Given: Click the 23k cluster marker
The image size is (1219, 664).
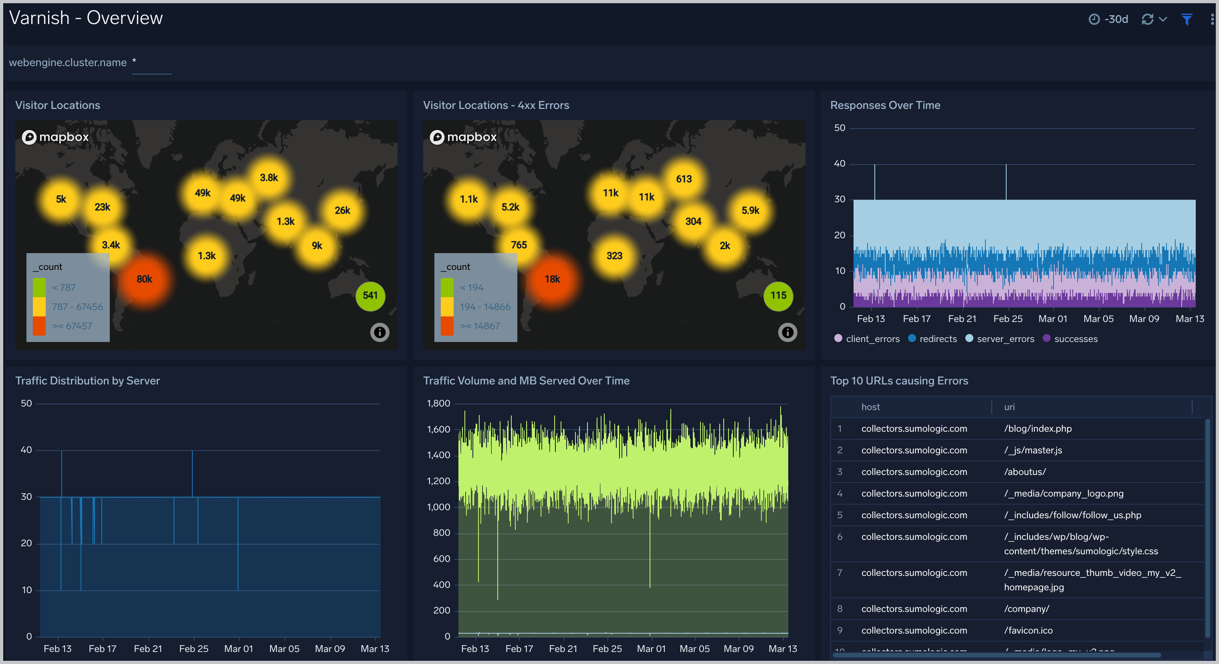Looking at the screenshot, I should [x=102, y=207].
